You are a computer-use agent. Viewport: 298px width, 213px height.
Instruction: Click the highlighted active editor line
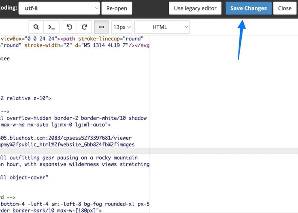pos(149,151)
